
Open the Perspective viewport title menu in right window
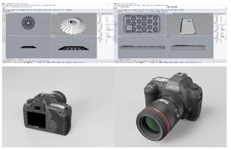click(x=169, y=13)
